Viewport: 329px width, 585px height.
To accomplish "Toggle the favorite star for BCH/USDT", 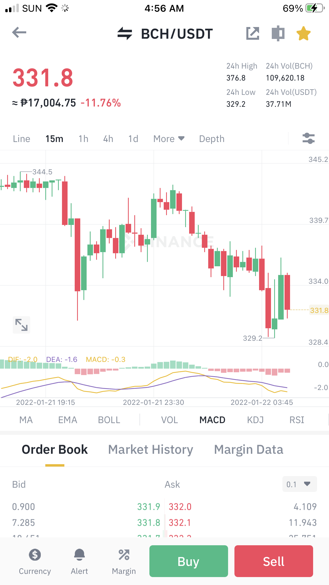I will point(303,33).
